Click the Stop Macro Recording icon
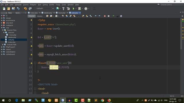 click(x=109, y=16)
